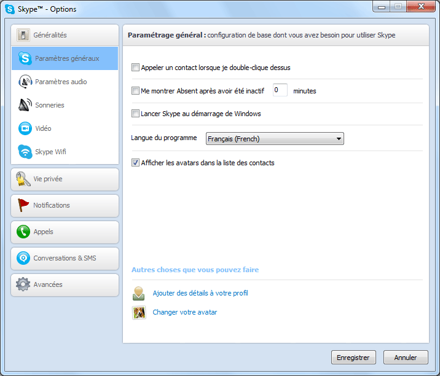Image resolution: width=440 pixels, height=376 pixels.
Task: Click the green phone Appels icon
Action: [x=23, y=232]
